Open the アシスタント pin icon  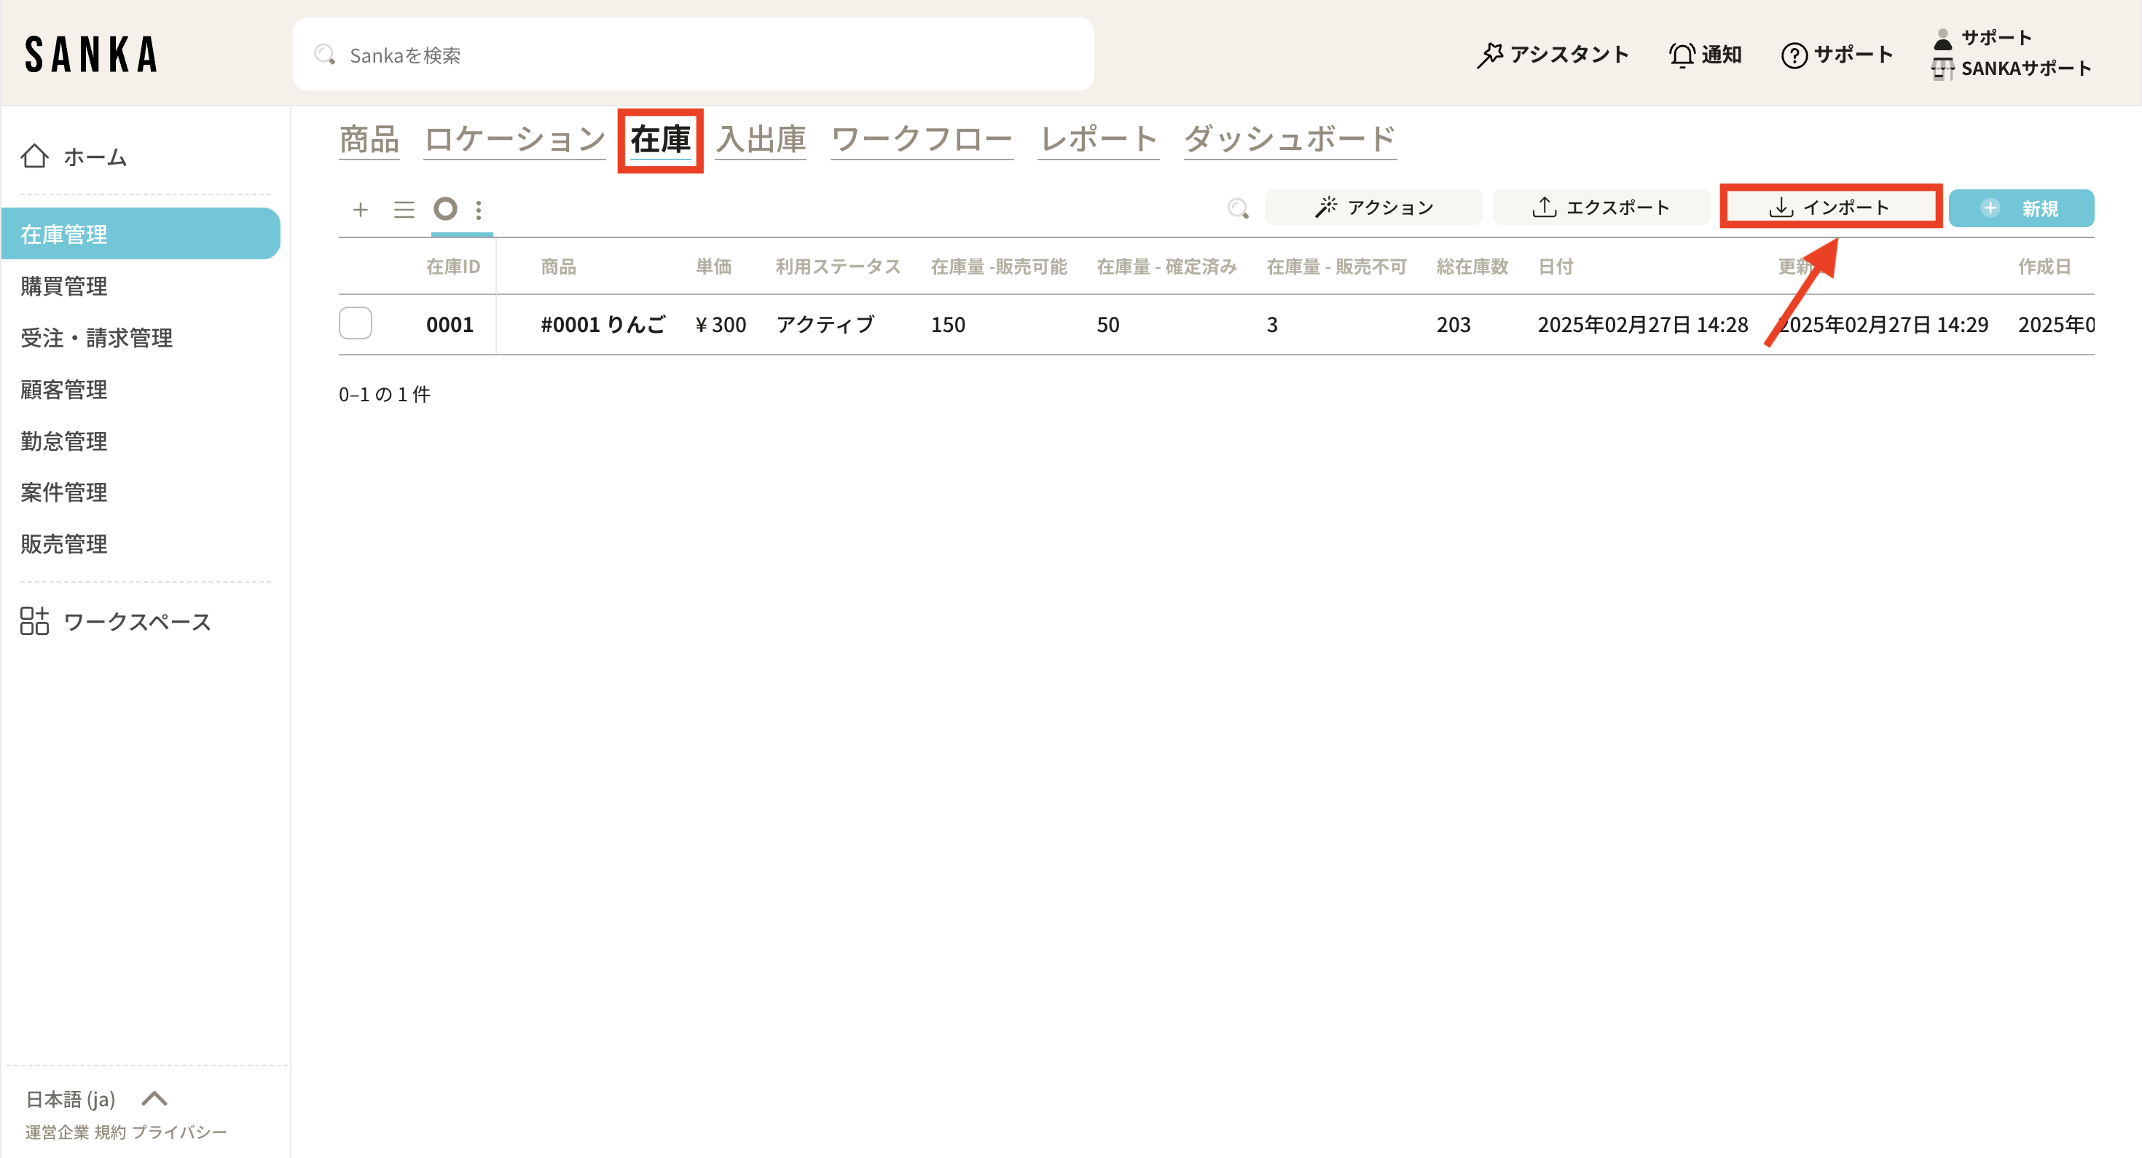point(1489,55)
